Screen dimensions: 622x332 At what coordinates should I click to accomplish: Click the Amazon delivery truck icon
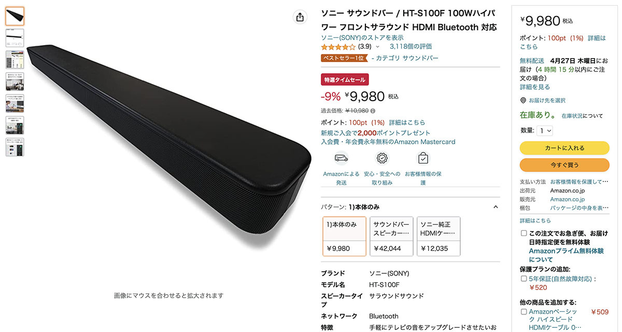341,158
